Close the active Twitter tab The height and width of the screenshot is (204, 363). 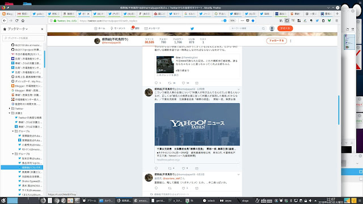click(x=88, y=14)
